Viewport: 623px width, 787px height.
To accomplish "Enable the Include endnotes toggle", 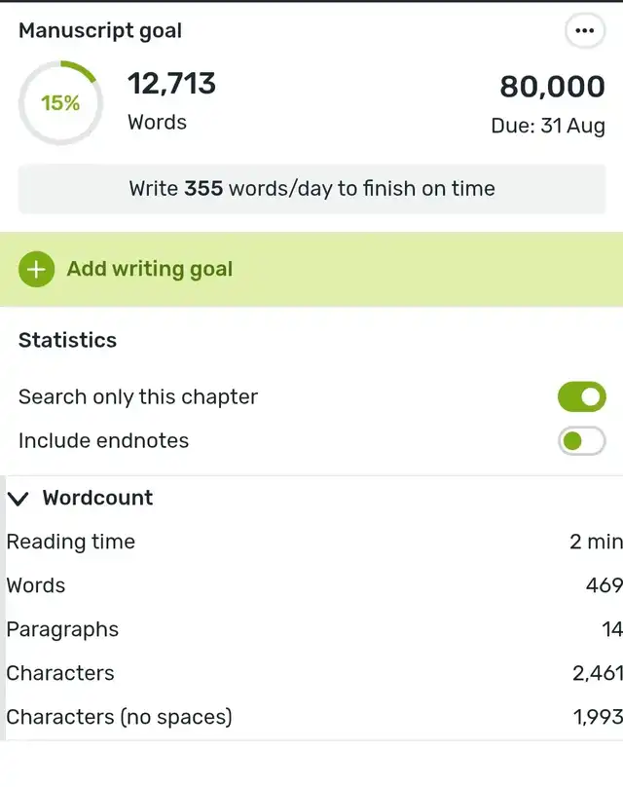I will [x=581, y=441].
